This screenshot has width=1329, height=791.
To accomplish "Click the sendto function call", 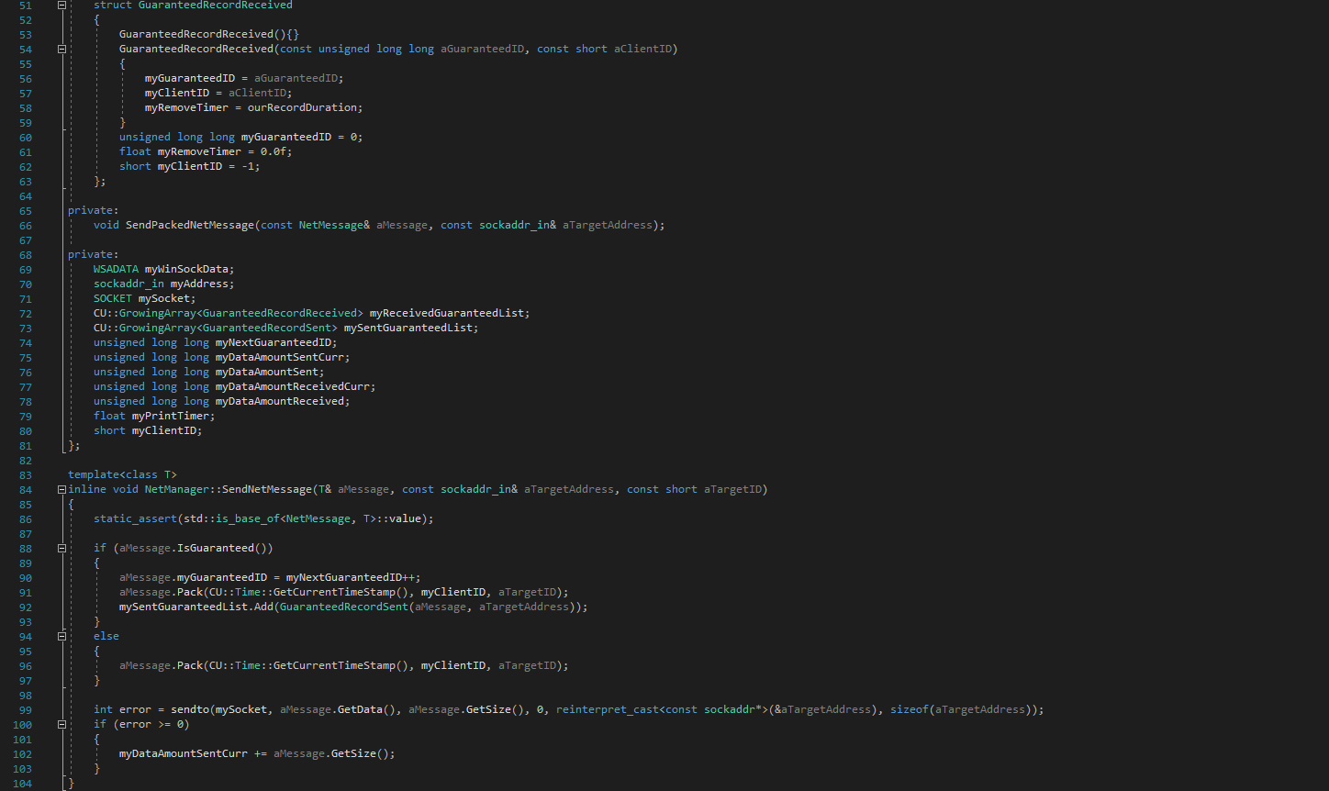I will point(190,709).
